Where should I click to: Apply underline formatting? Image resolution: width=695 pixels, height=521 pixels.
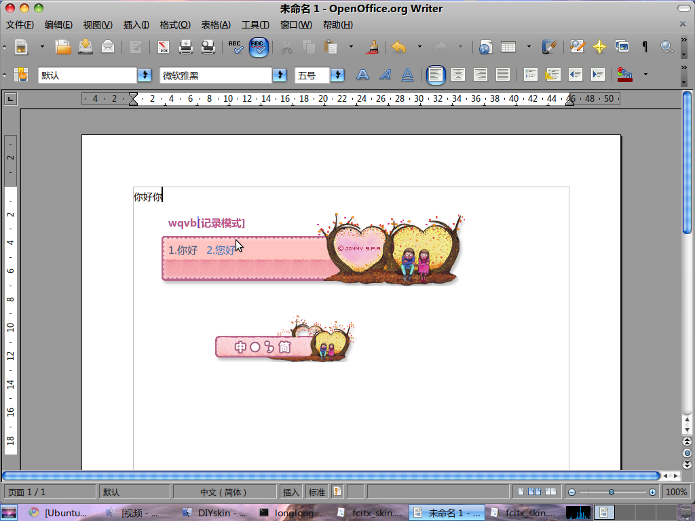click(x=407, y=75)
